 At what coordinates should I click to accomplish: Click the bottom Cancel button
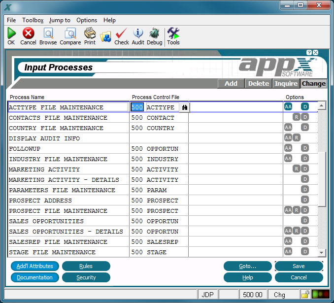coord(299,277)
